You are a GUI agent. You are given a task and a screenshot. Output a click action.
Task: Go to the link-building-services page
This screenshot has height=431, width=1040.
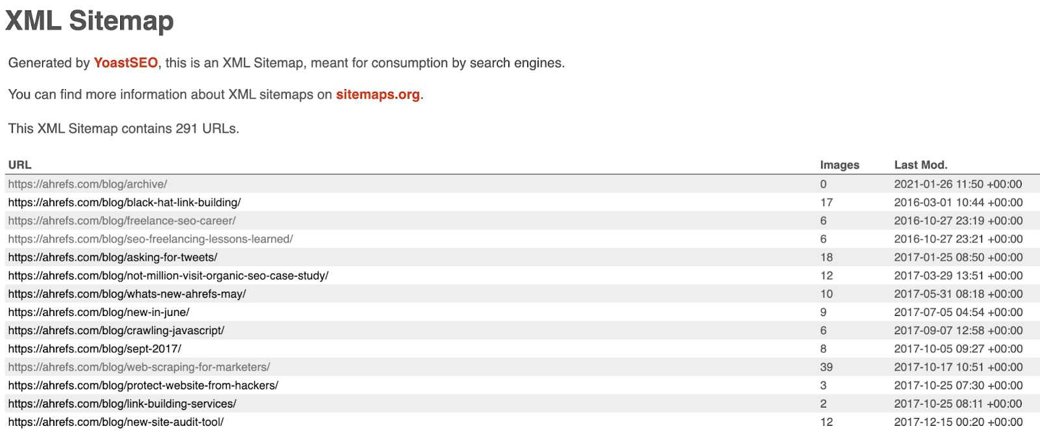tap(122, 404)
